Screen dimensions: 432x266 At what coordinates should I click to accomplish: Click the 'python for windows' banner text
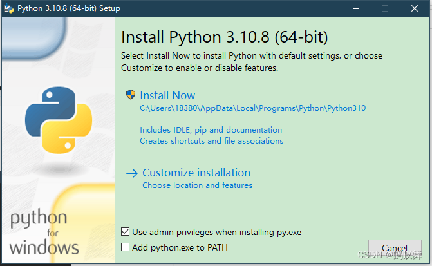pos(44,233)
